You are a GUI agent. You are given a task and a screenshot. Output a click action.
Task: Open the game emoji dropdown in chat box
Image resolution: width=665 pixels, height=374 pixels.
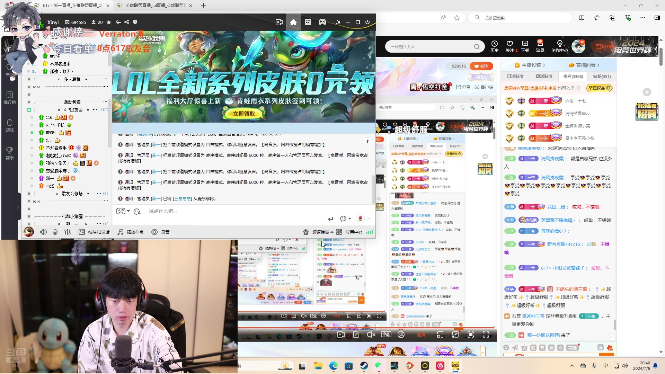pyautogui.click(x=123, y=211)
